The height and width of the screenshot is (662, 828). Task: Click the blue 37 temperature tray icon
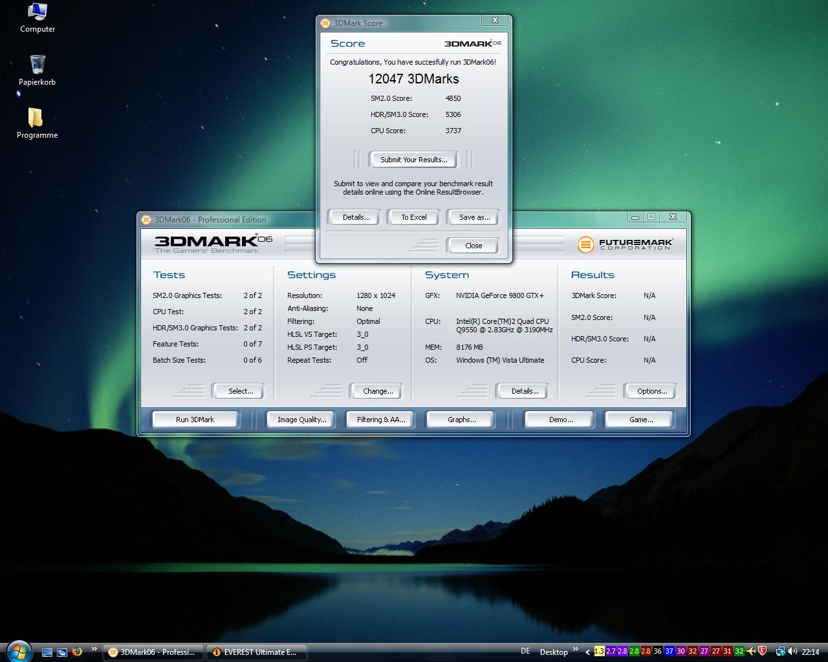click(669, 652)
